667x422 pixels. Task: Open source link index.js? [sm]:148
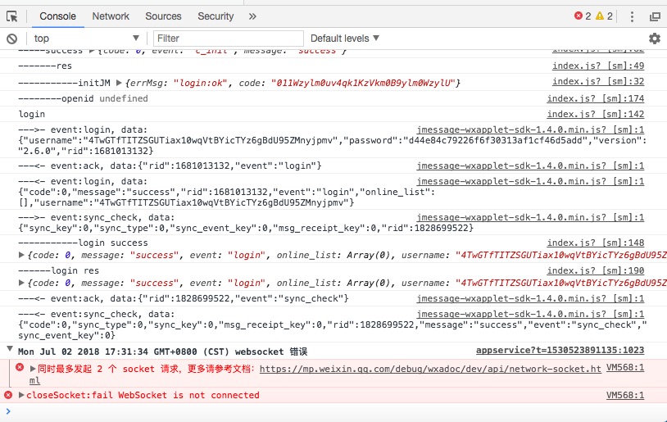596,243
